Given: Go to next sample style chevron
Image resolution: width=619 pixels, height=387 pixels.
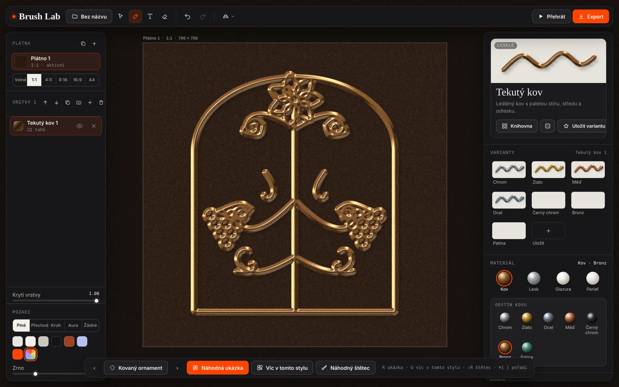Looking at the screenshot, I should [177, 368].
